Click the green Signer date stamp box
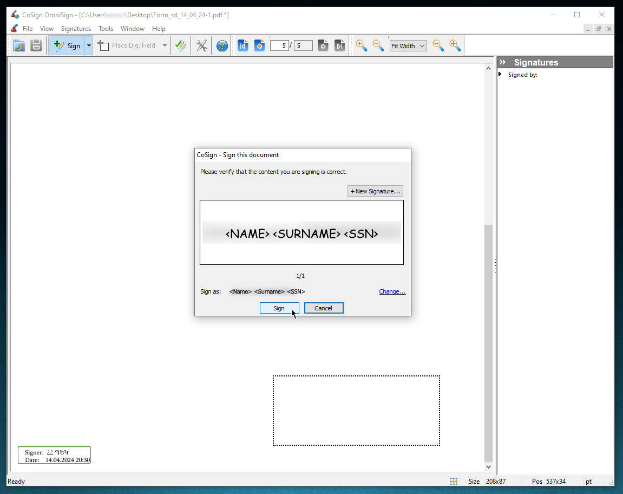The image size is (623, 494). [55, 455]
